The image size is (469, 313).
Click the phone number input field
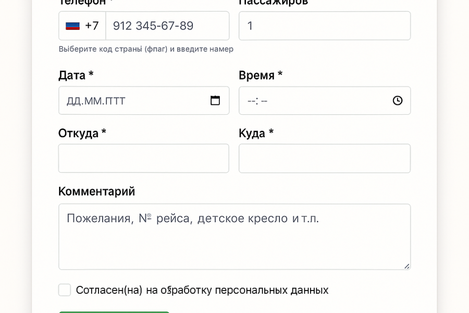point(167,26)
